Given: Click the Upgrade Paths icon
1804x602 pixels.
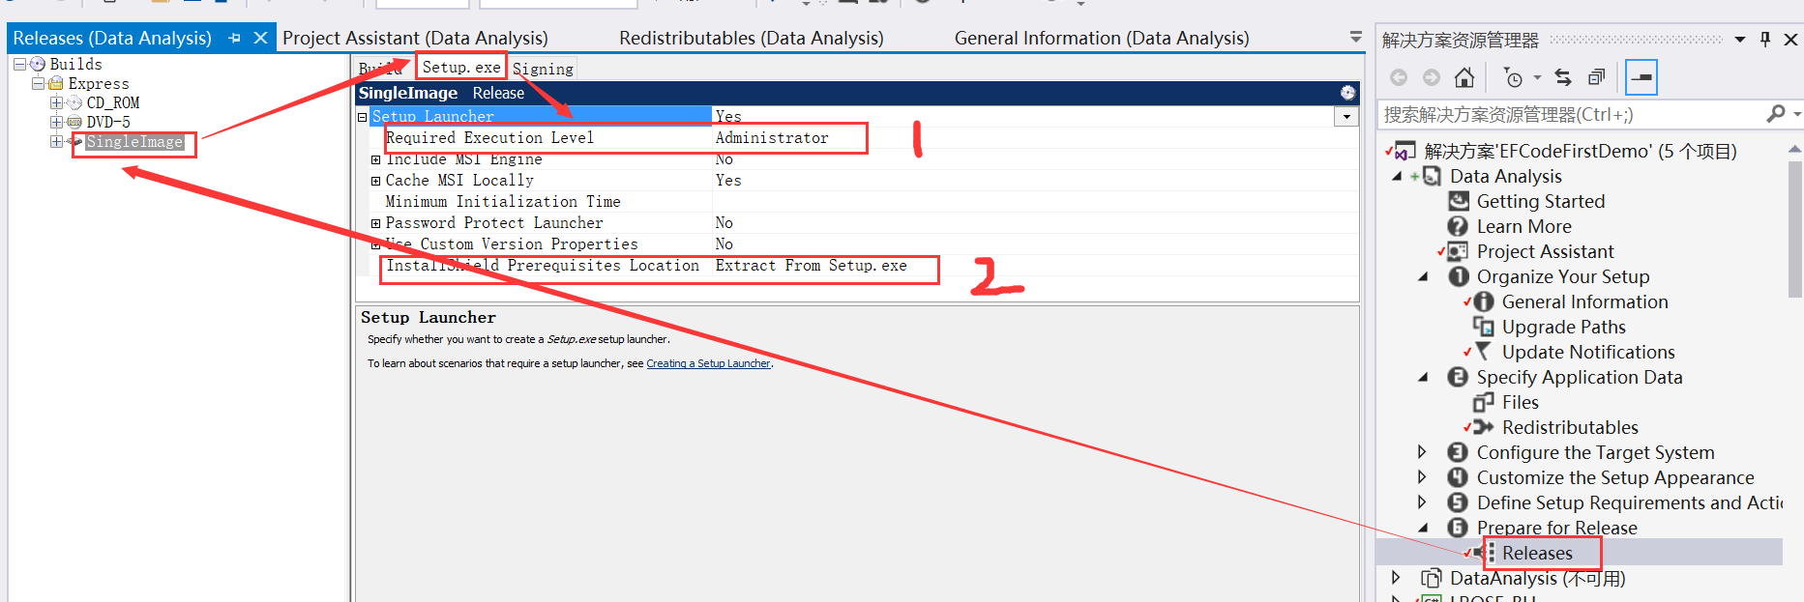Looking at the screenshot, I should point(1483,327).
